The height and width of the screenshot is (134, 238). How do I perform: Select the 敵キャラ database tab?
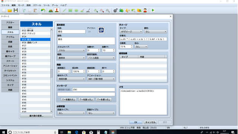(10, 51)
